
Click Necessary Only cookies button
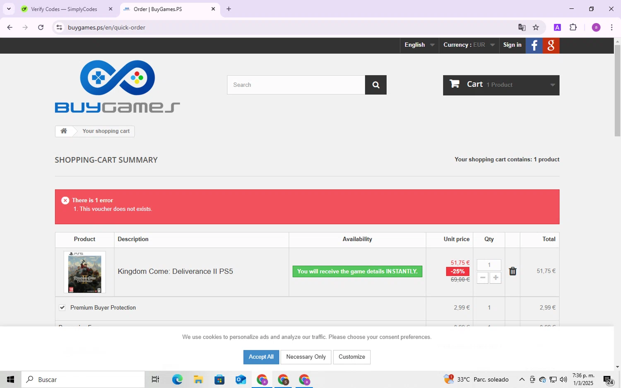(x=306, y=357)
